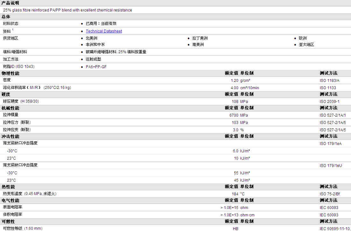Viewport: 351px width, 231px height.
Task: Click the '热变形温度 (0.45 MPa, 未退火)' row label
Action: [30, 194]
